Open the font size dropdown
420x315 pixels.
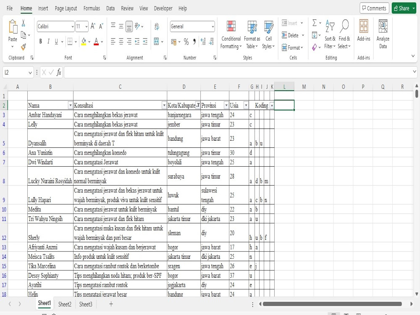[86, 26]
